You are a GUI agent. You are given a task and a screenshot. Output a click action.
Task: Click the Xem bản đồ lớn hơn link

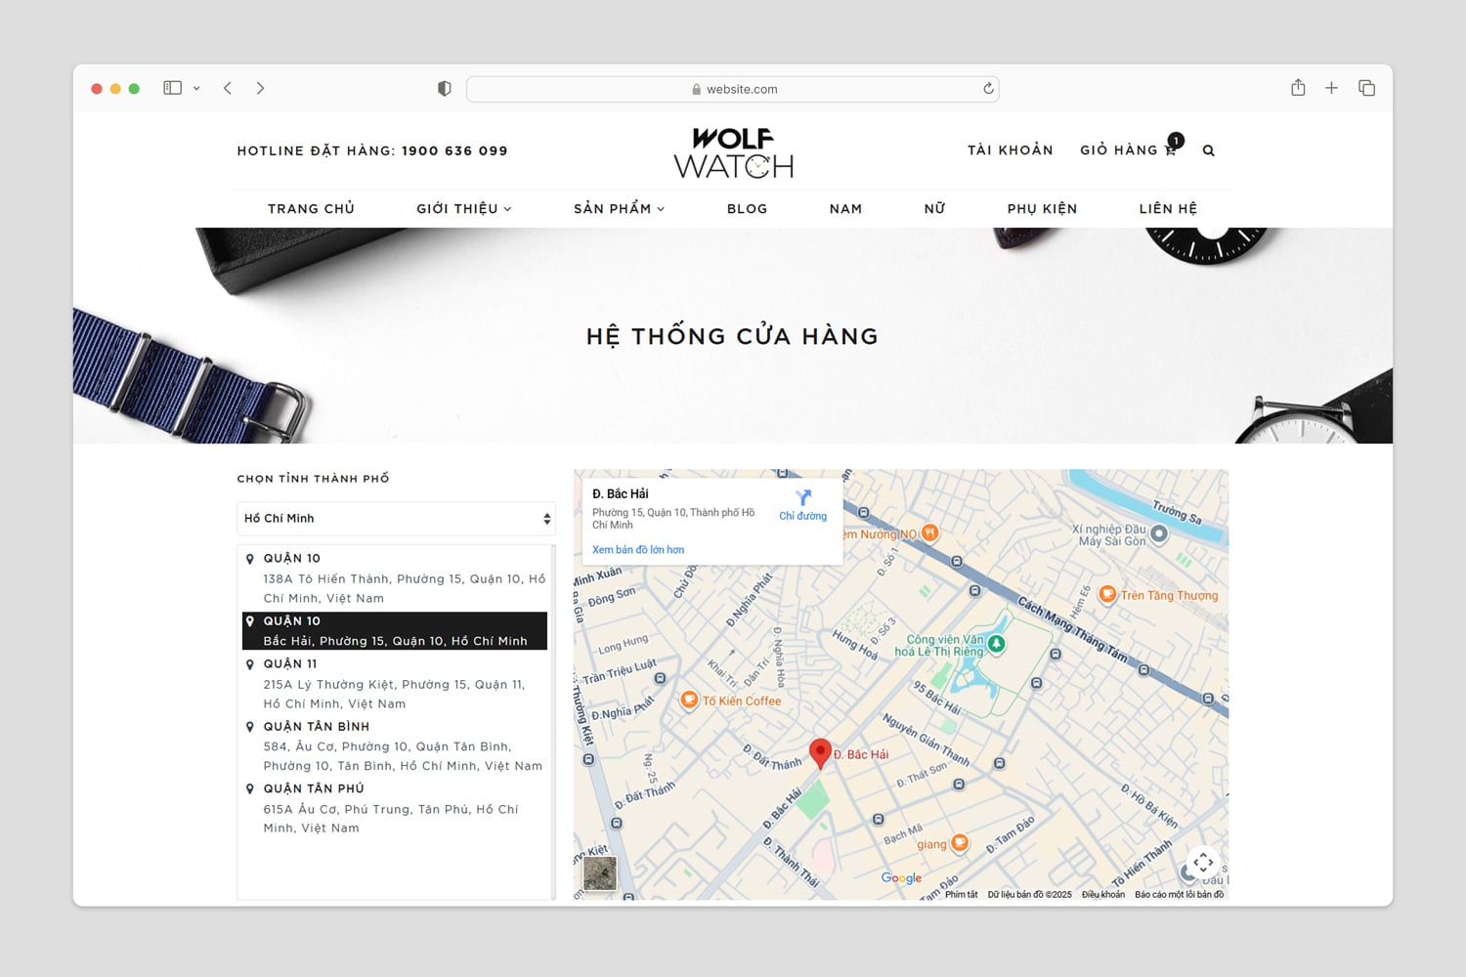(x=638, y=550)
